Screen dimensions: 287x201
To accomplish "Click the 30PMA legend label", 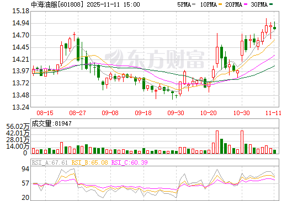I will point(259,4).
